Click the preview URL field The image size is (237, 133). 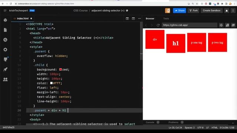pos(190,25)
